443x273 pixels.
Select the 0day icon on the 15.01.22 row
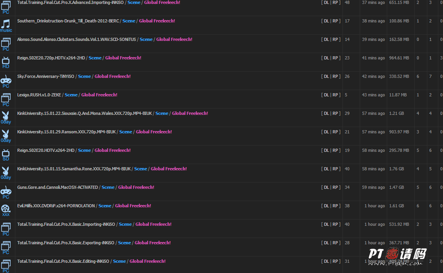pos(6,118)
